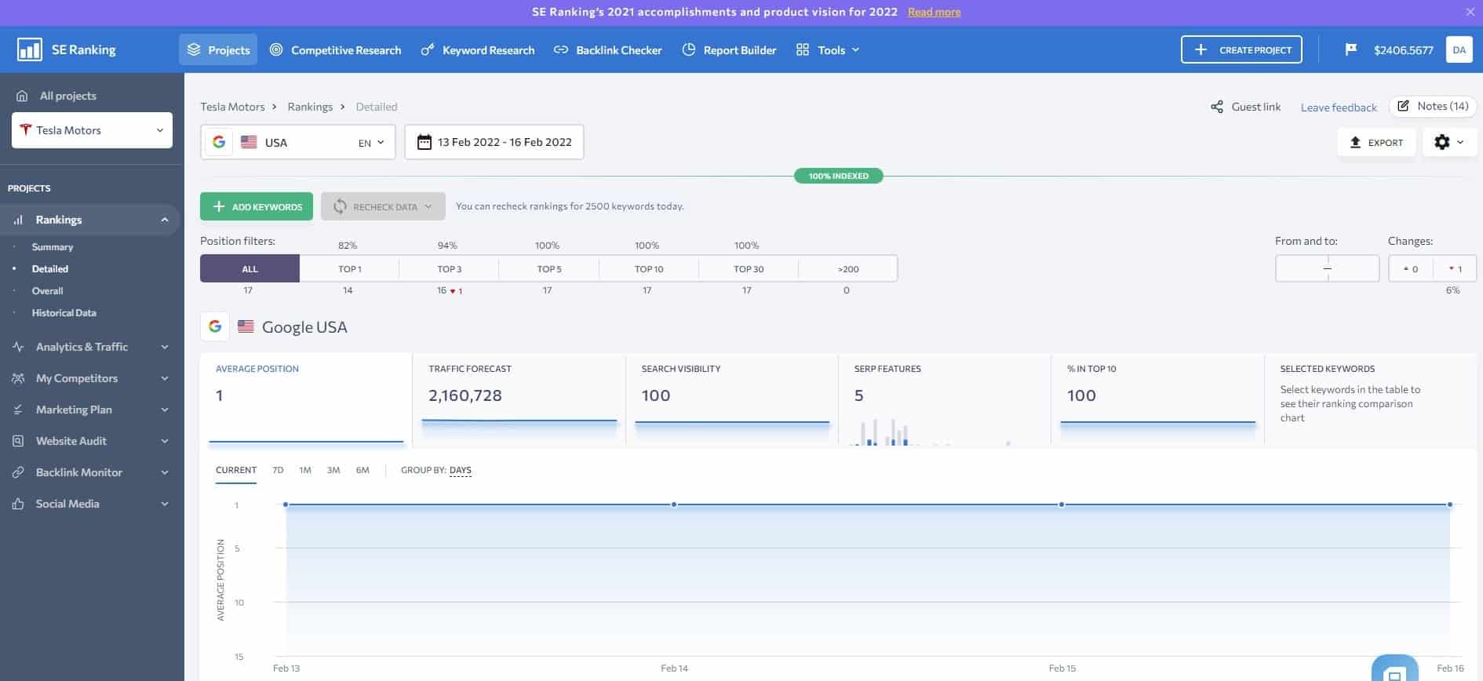Click the Guest link share option
Image resolution: width=1483 pixels, height=681 pixels.
[x=1245, y=107]
